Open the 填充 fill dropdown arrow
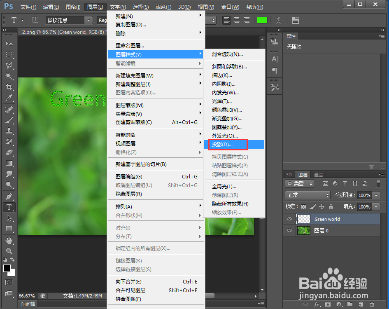Screen dimensions: 389x309 376,207
